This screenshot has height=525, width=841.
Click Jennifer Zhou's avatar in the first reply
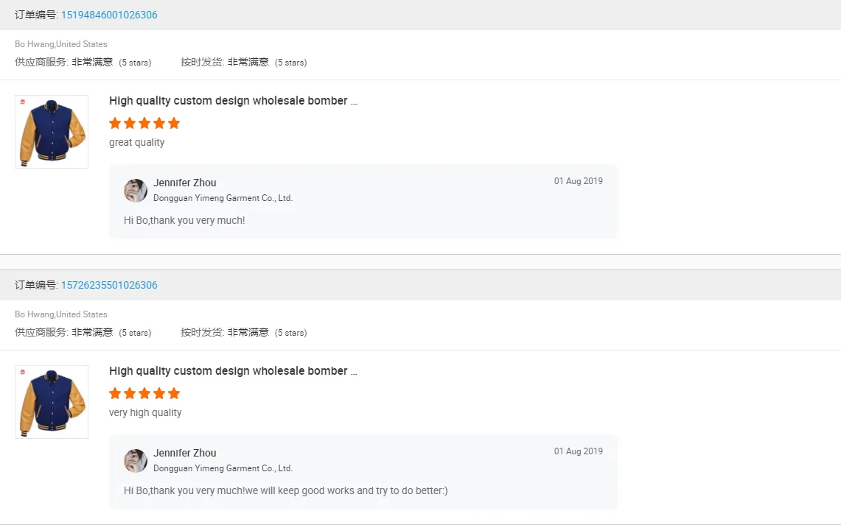coord(136,191)
